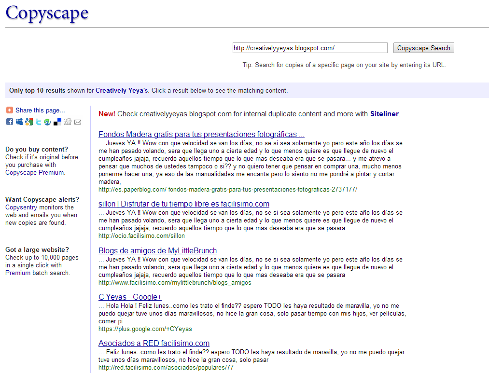Focus the URL search input field

tap(310, 48)
